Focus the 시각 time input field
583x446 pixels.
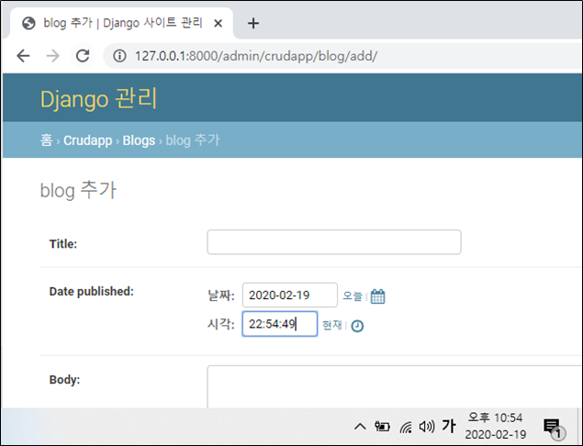[x=280, y=324]
